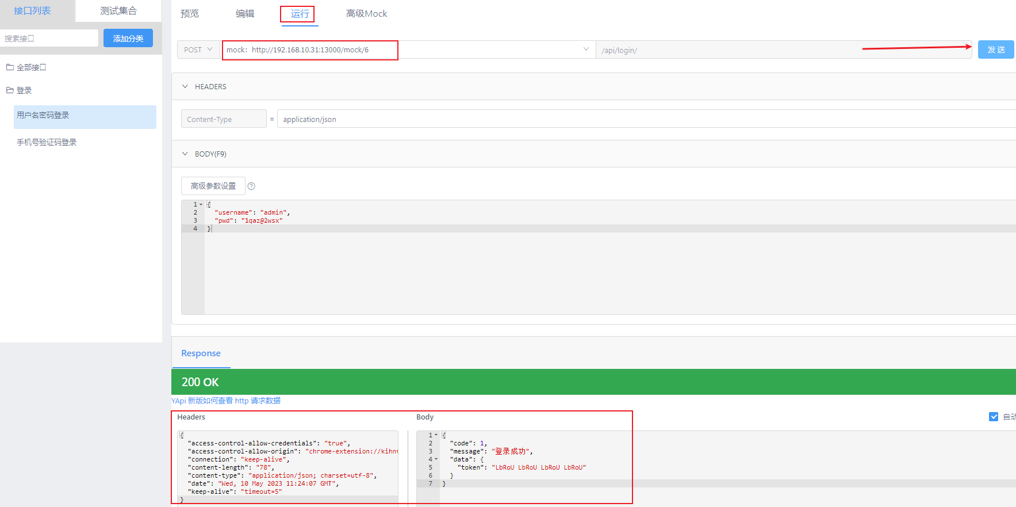Click the "keep-alive": "timeout=5" header line

(235, 491)
